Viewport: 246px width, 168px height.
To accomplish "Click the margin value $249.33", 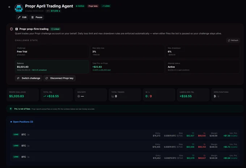I will point(213,147).
